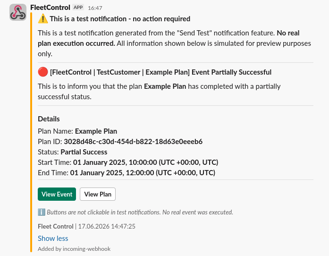Click the APP badge next to FleetControl
This screenshot has height=256, width=329.
[78, 8]
